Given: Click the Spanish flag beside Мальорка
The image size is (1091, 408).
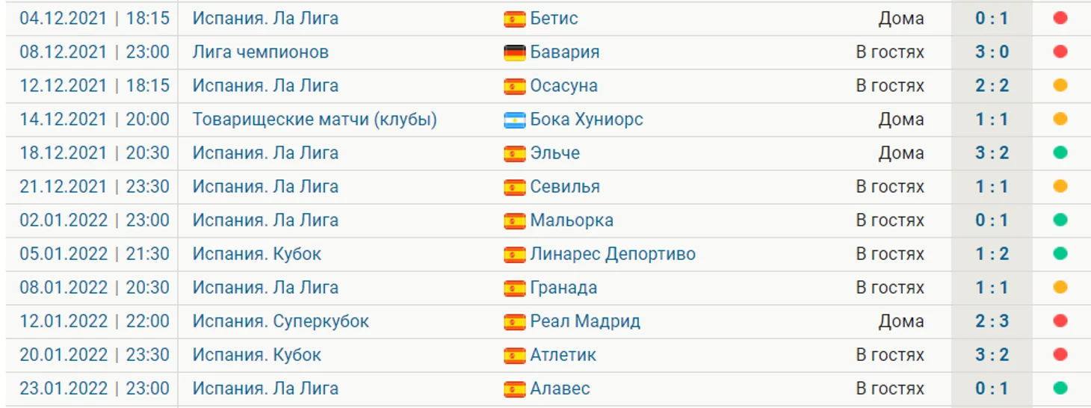Looking at the screenshot, I should 515,220.
